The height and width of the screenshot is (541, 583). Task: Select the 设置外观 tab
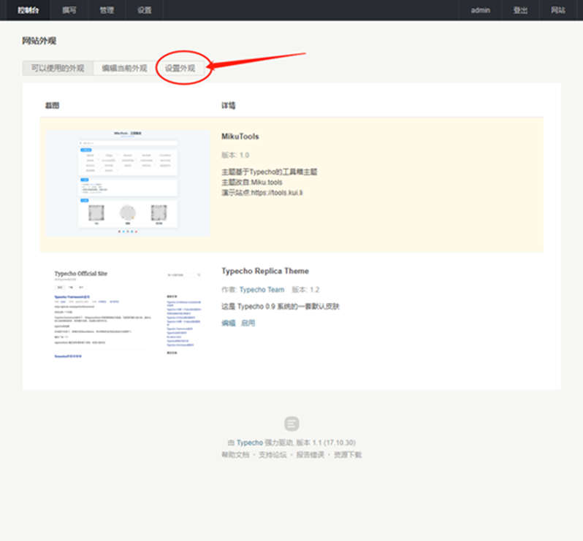180,69
